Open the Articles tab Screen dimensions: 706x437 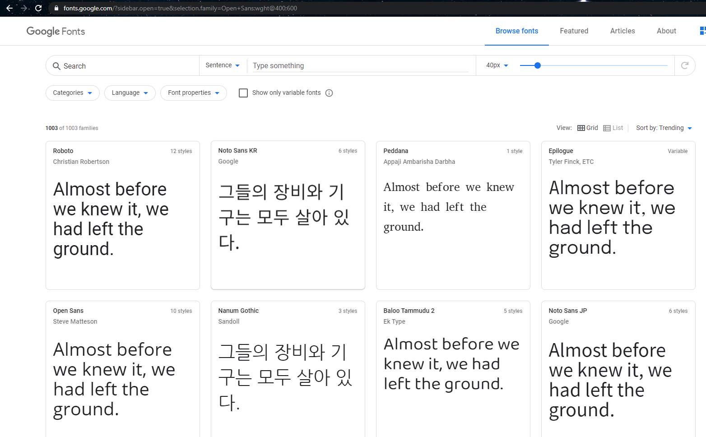pos(622,31)
